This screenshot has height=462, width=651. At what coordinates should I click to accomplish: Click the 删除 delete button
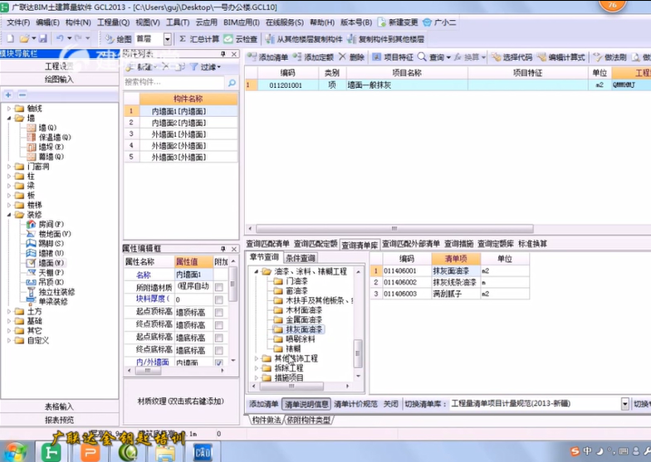(x=352, y=56)
